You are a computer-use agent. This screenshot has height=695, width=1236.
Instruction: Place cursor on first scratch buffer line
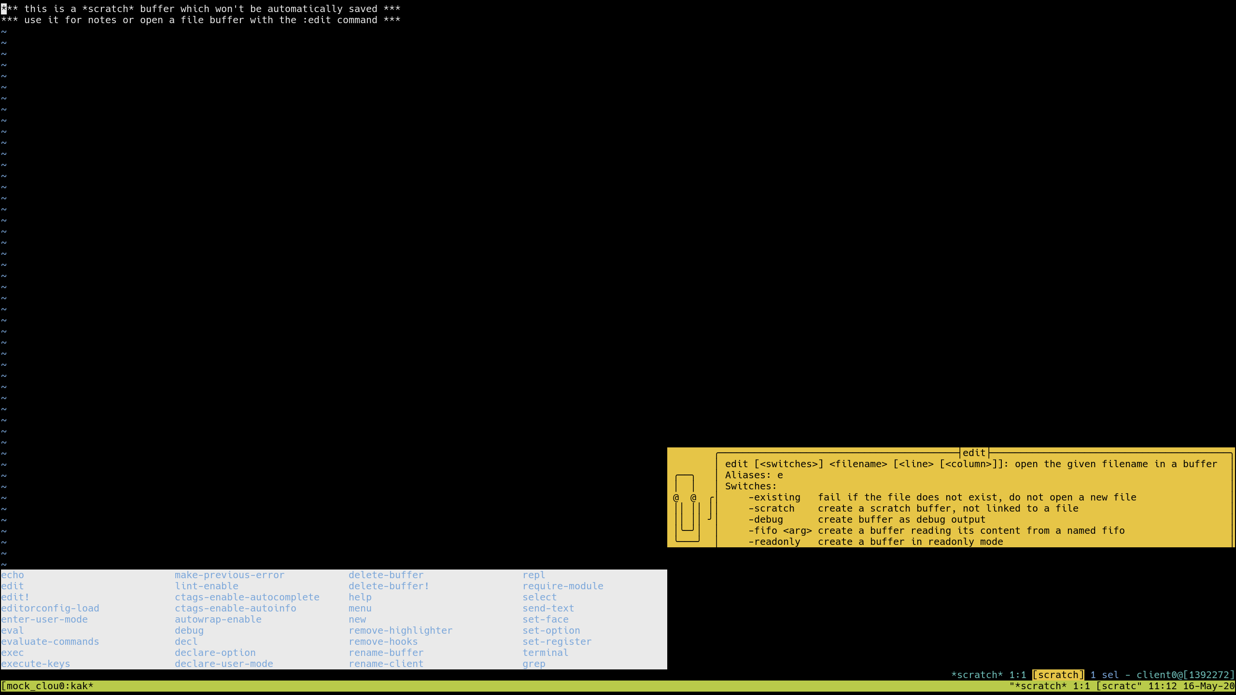coord(201,9)
